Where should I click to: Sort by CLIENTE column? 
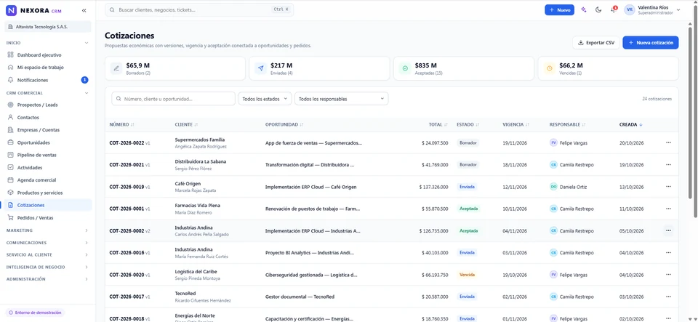187,124
